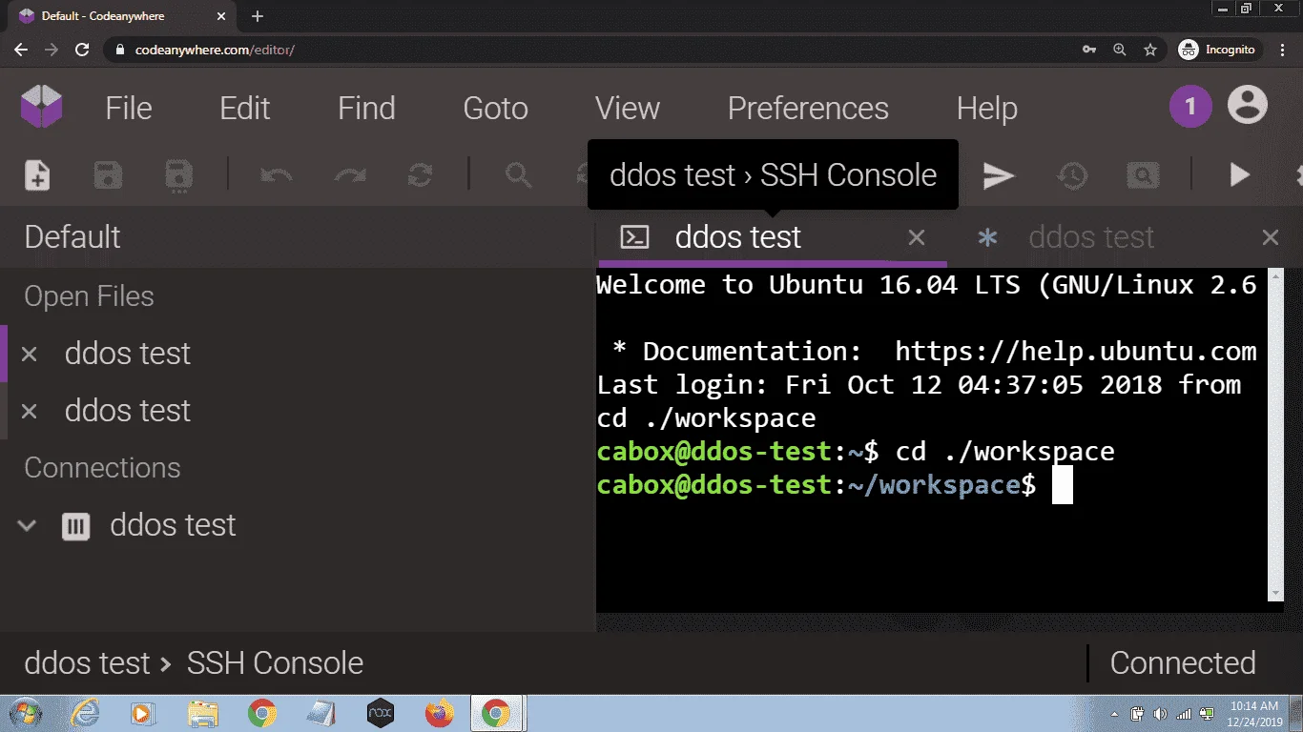The image size is (1303, 732).
Task: Open the purple notifications badge showing 1
Action: (1189, 107)
